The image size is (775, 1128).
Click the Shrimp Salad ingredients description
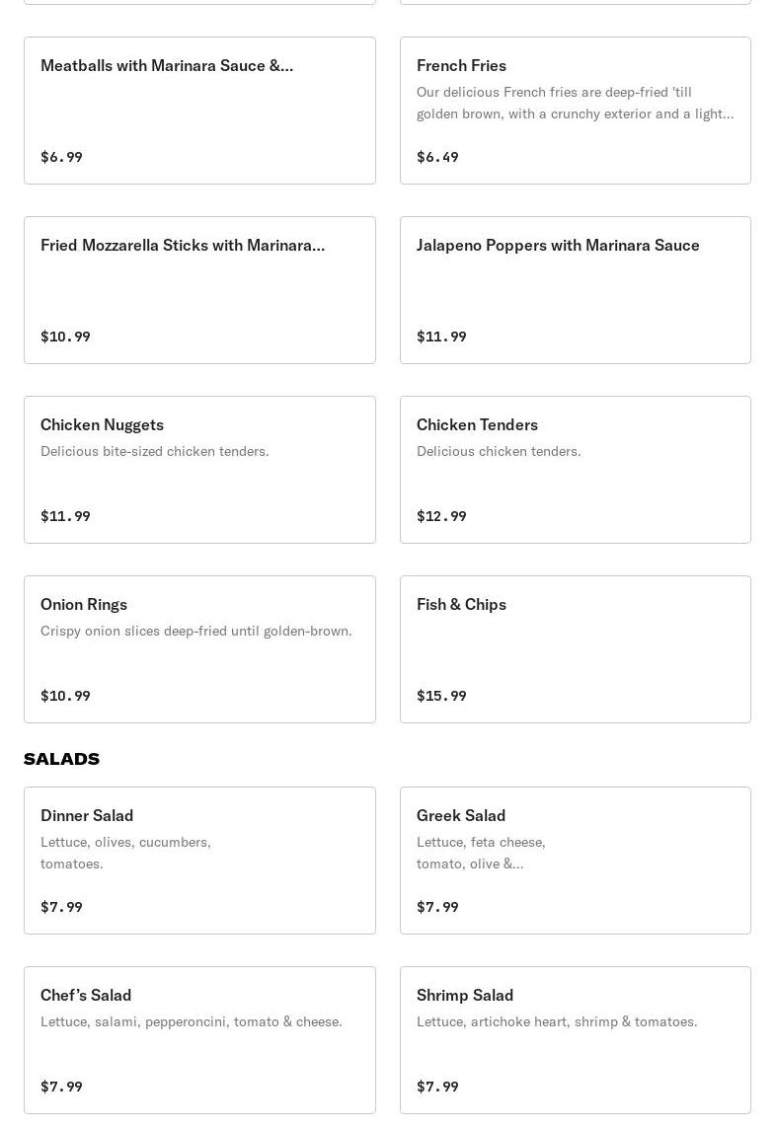[556, 1021]
